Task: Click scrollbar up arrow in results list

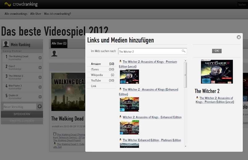Action: coord(185,61)
